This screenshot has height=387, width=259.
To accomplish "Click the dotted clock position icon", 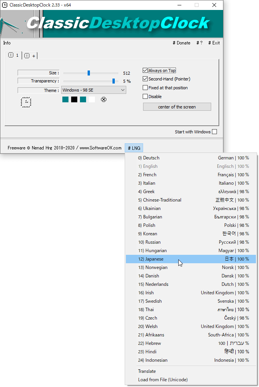I will 26,102.
